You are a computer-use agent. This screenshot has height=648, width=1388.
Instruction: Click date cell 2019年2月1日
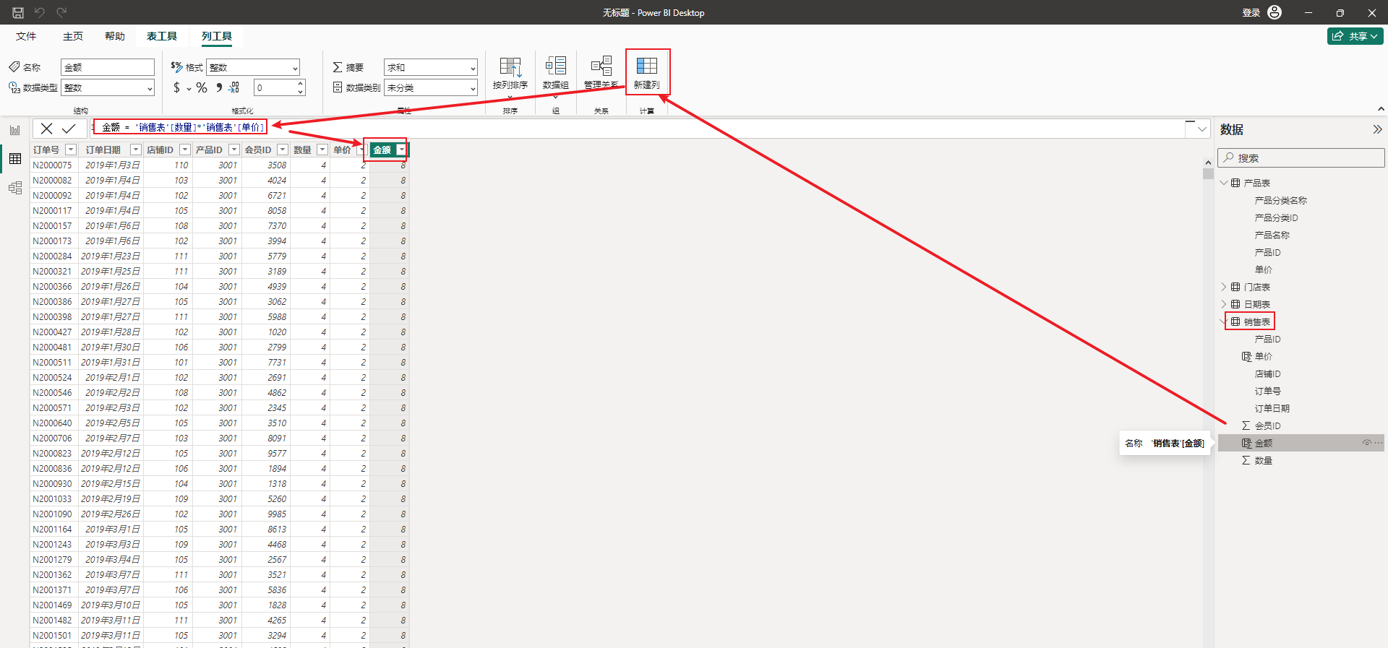pyautogui.click(x=112, y=377)
